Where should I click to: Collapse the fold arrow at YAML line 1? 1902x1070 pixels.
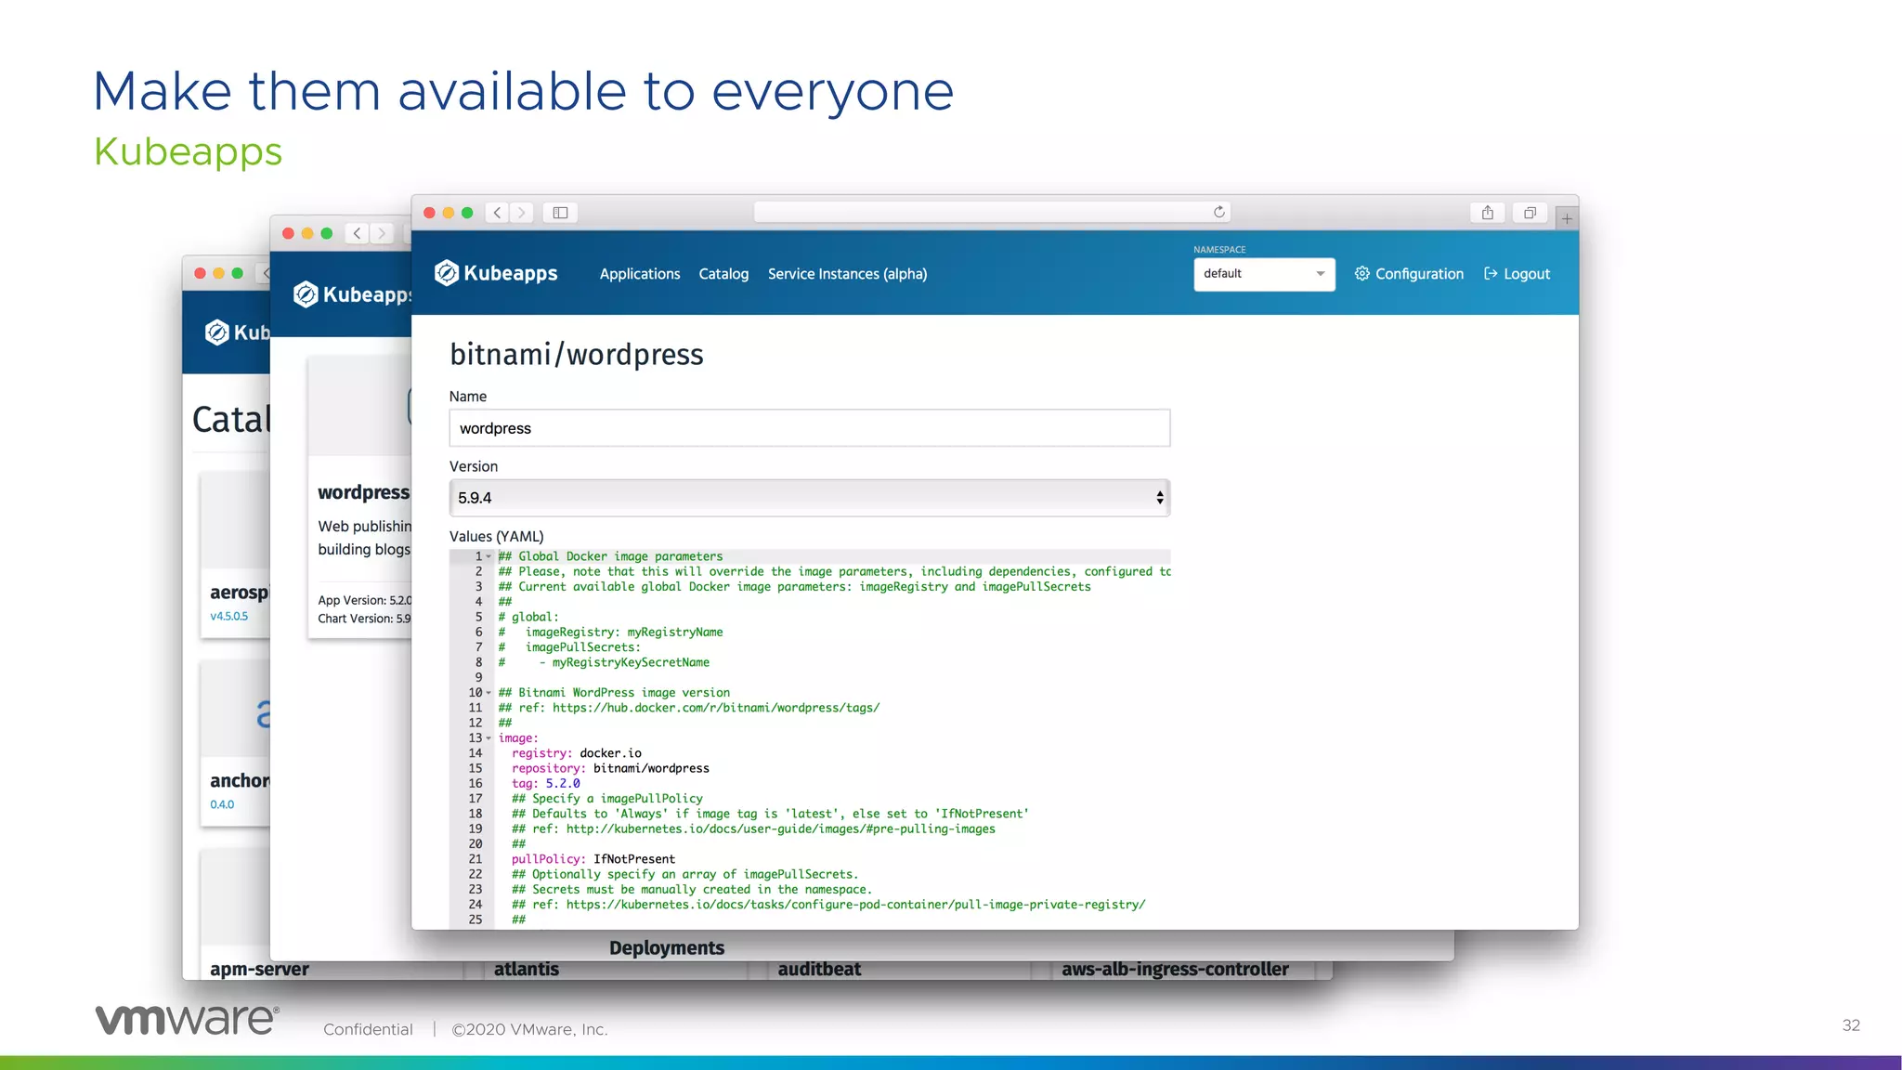(x=489, y=556)
